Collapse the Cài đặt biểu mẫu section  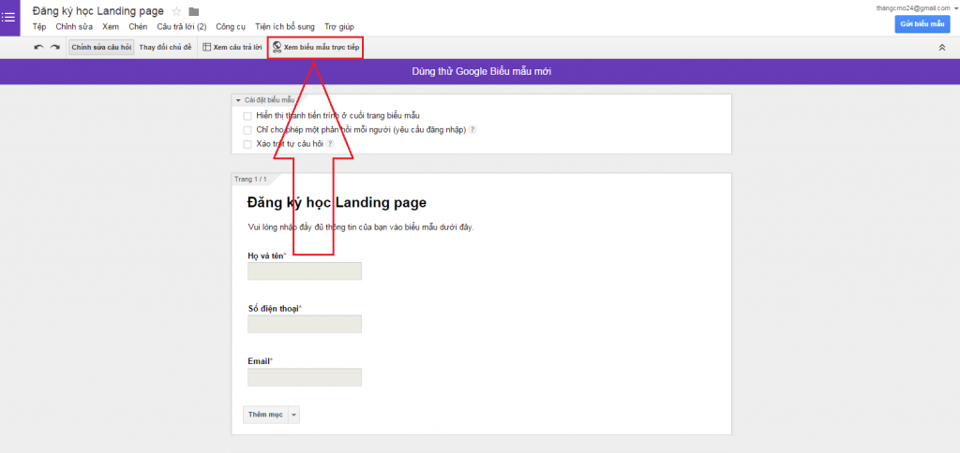pyautogui.click(x=238, y=99)
